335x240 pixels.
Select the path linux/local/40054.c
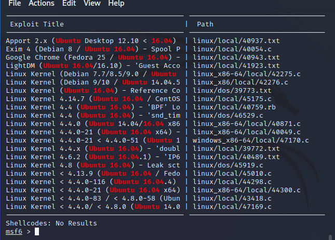[x=232, y=49]
